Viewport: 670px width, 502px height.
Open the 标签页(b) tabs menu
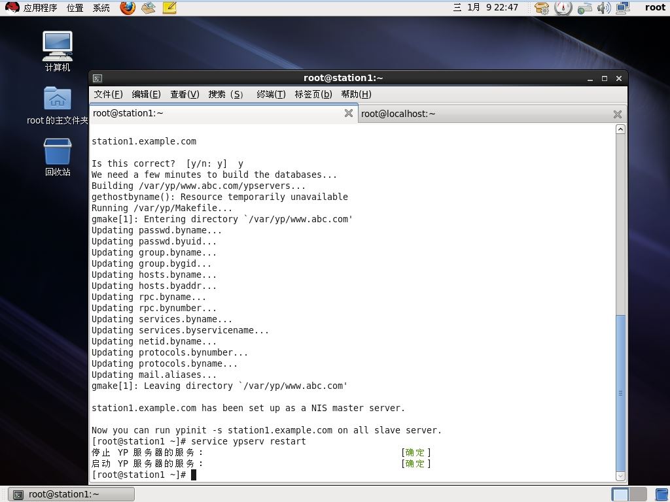tap(313, 94)
